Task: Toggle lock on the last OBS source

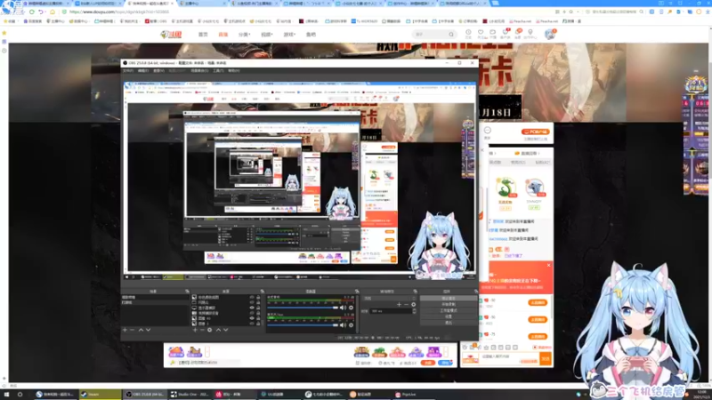Action: pyautogui.click(x=258, y=324)
